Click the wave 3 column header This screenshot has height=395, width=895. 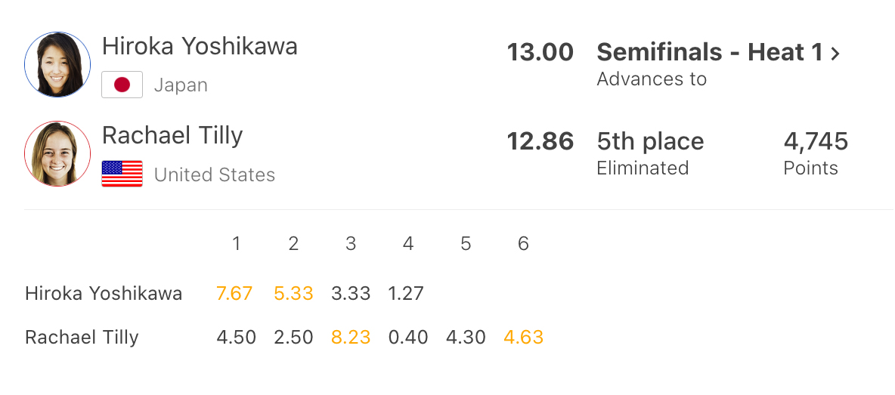[x=351, y=243]
